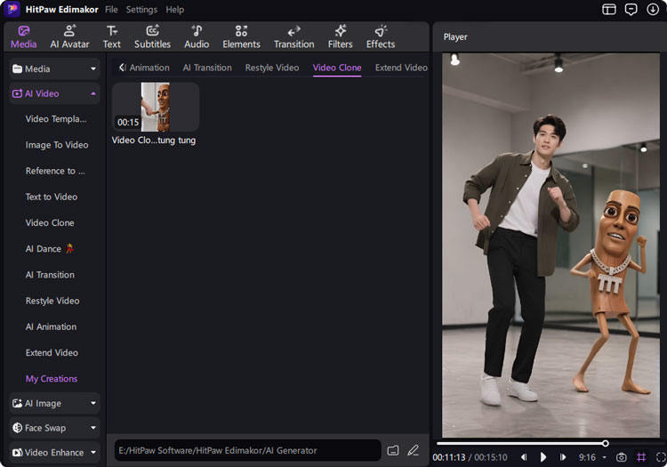Open the Elements panel
The image size is (667, 467).
(x=241, y=37)
